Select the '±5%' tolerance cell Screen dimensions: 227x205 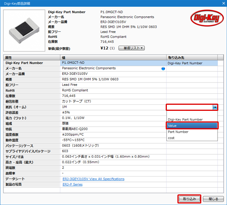pyautogui.click(x=113, y=112)
